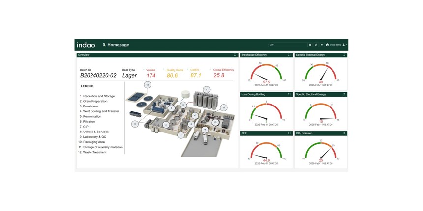Screen dimensions: 423x211
Task: Expand the Overview panel to fullscreen
Action: (x=235, y=55)
